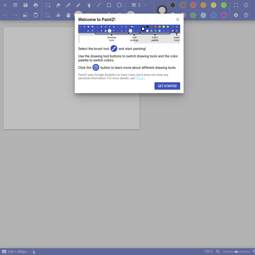Pick the blue color swatch
255x255 pixels.
(214, 15)
